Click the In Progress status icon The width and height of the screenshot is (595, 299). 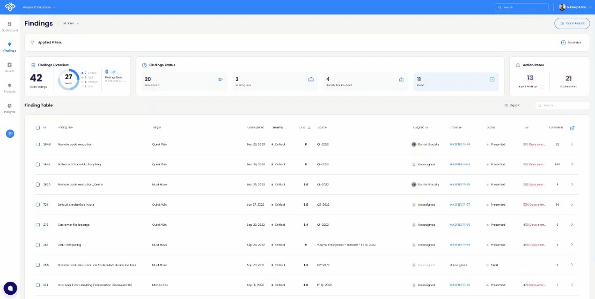(x=311, y=80)
